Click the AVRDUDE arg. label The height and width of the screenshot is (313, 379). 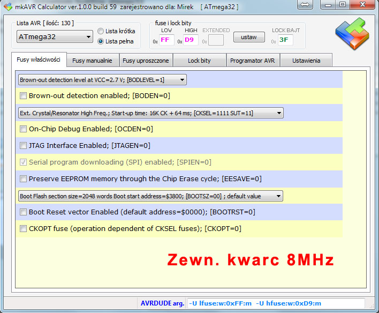162,303
